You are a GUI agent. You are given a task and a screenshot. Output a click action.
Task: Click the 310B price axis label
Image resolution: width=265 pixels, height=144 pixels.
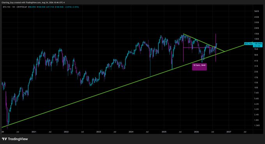[256, 22]
